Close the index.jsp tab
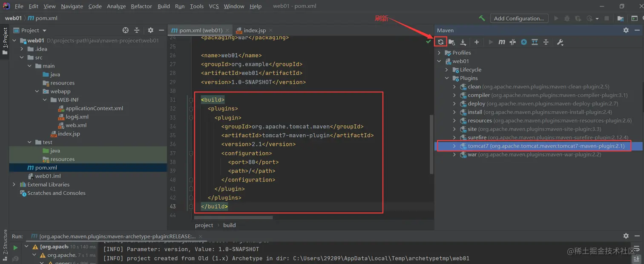644x264 pixels. (270, 30)
